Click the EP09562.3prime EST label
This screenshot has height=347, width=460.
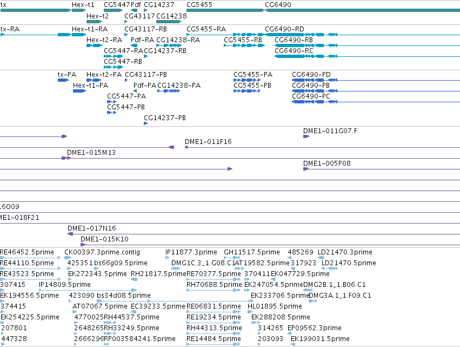click(x=315, y=328)
